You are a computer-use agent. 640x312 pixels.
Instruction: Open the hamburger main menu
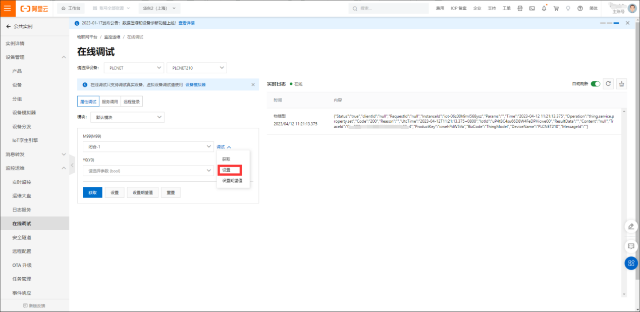7,8
